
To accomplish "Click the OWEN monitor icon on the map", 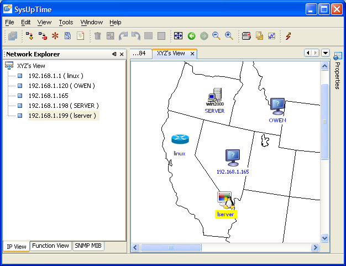I will pos(277,105).
